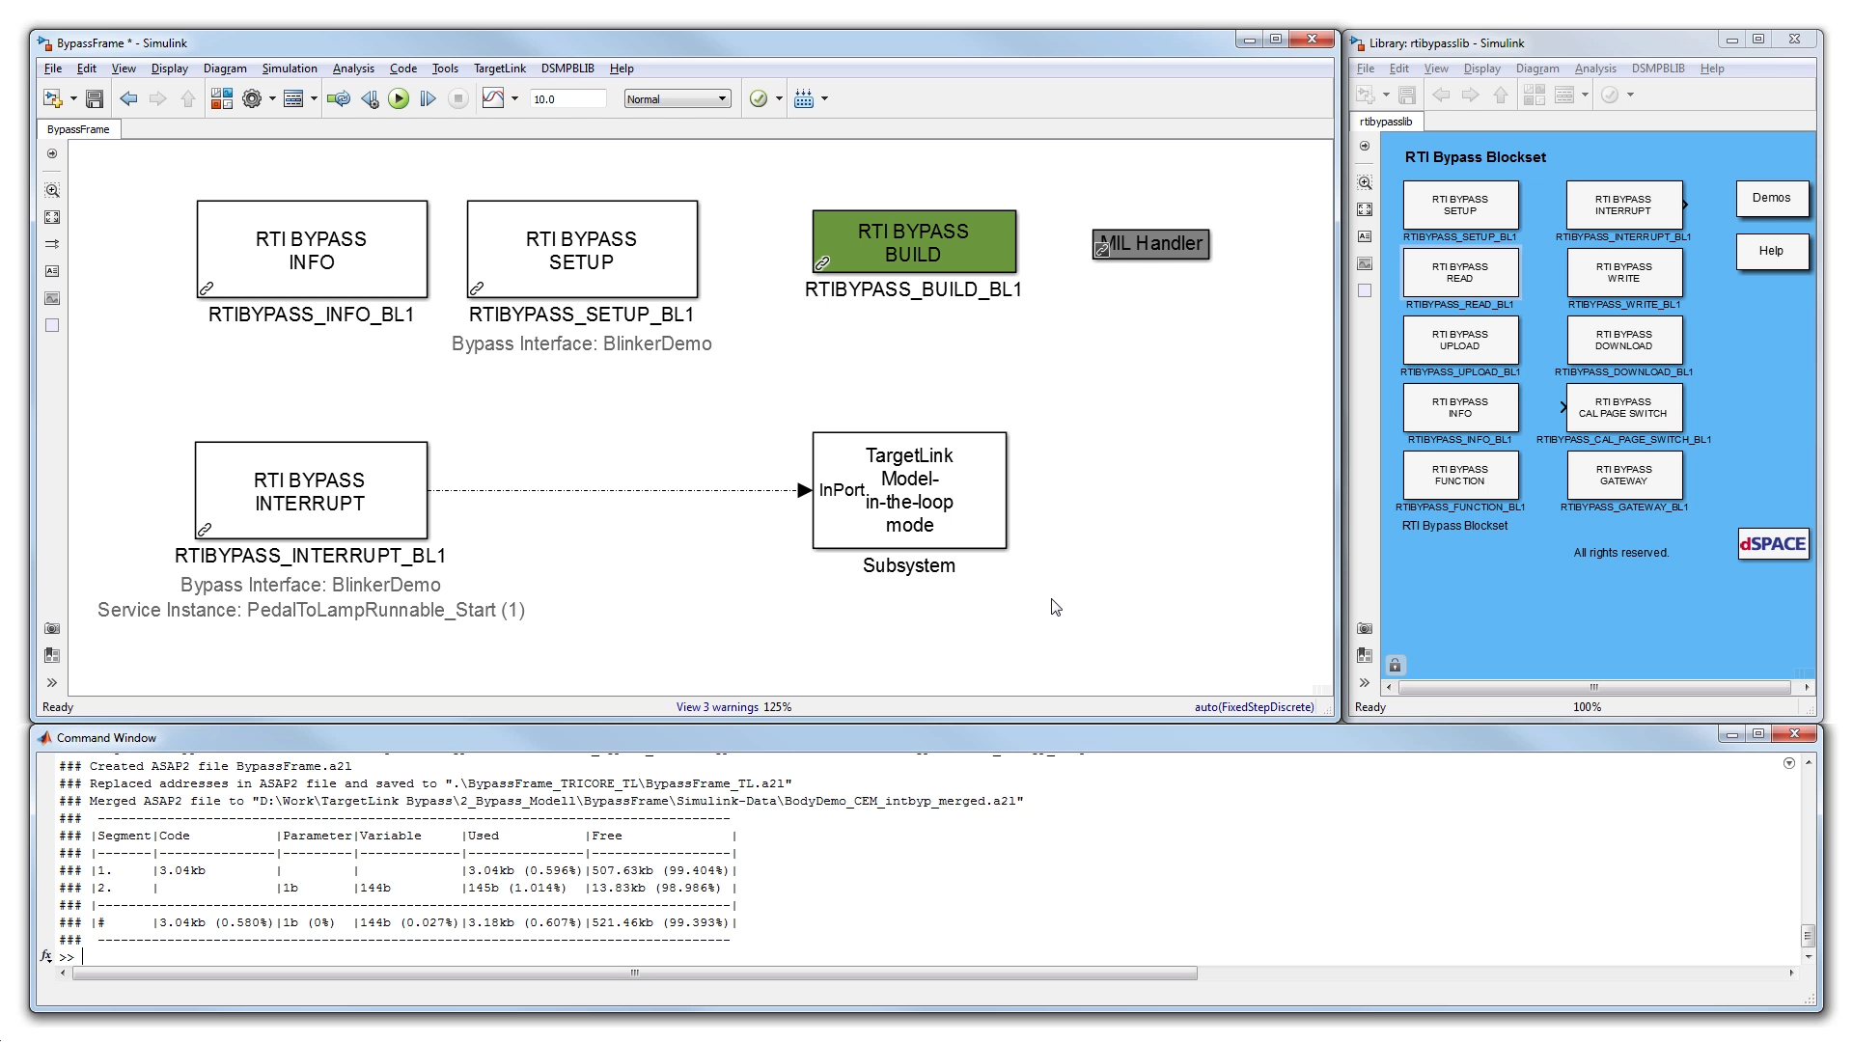
Task: Click the BypassFrame tab in editor
Action: tap(79, 128)
